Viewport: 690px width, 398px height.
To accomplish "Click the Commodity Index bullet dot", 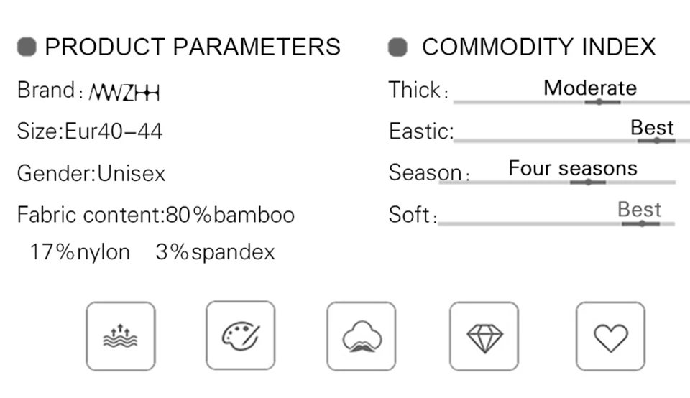I will coord(397,47).
